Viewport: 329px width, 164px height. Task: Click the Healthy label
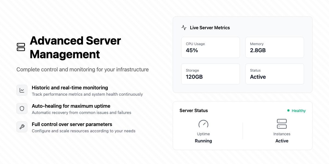point(299,111)
